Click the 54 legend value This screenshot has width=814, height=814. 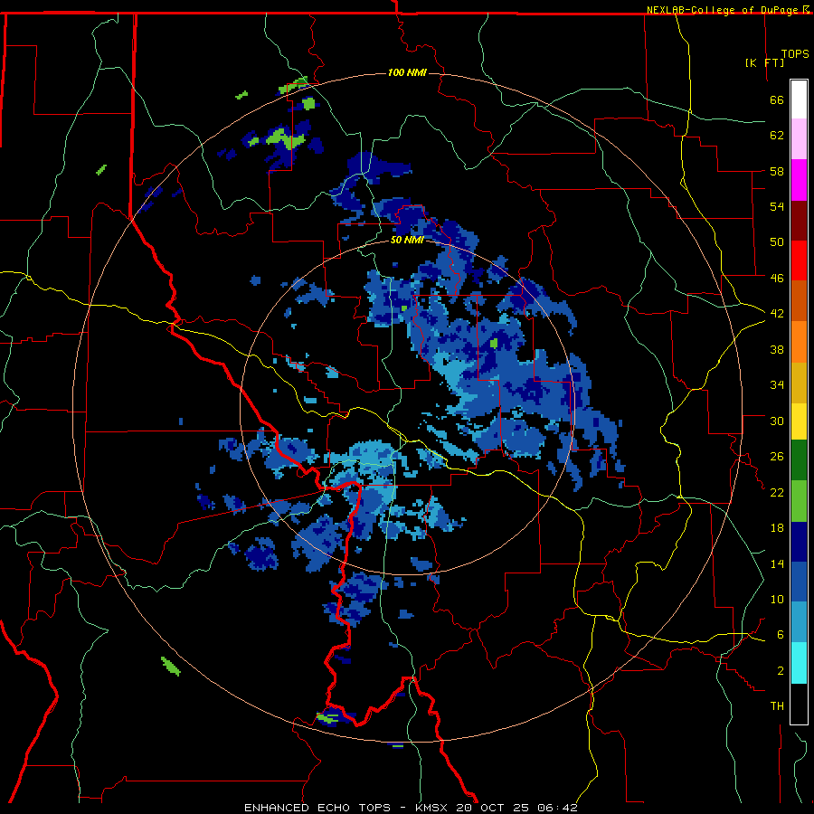[x=777, y=206]
